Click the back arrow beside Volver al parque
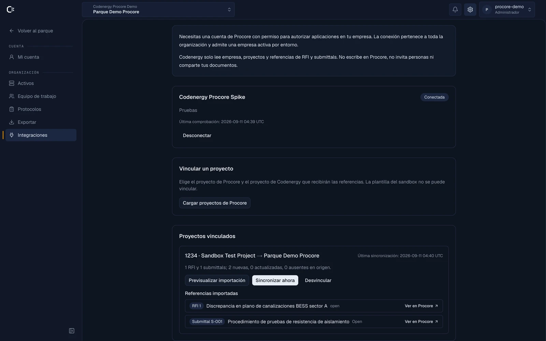This screenshot has height=341, width=546. 12,31
